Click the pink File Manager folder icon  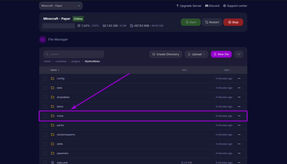click(42, 39)
